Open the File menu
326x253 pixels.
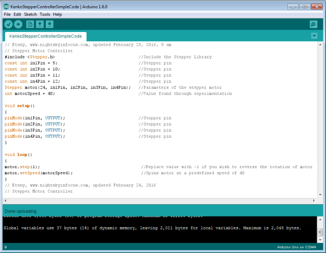tap(7, 14)
